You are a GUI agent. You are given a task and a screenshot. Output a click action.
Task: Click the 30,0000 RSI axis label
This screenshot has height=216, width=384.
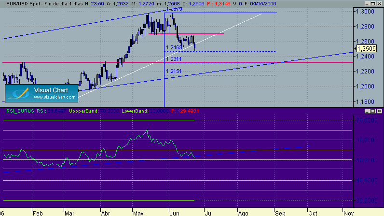pyautogui.click(x=367, y=201)
